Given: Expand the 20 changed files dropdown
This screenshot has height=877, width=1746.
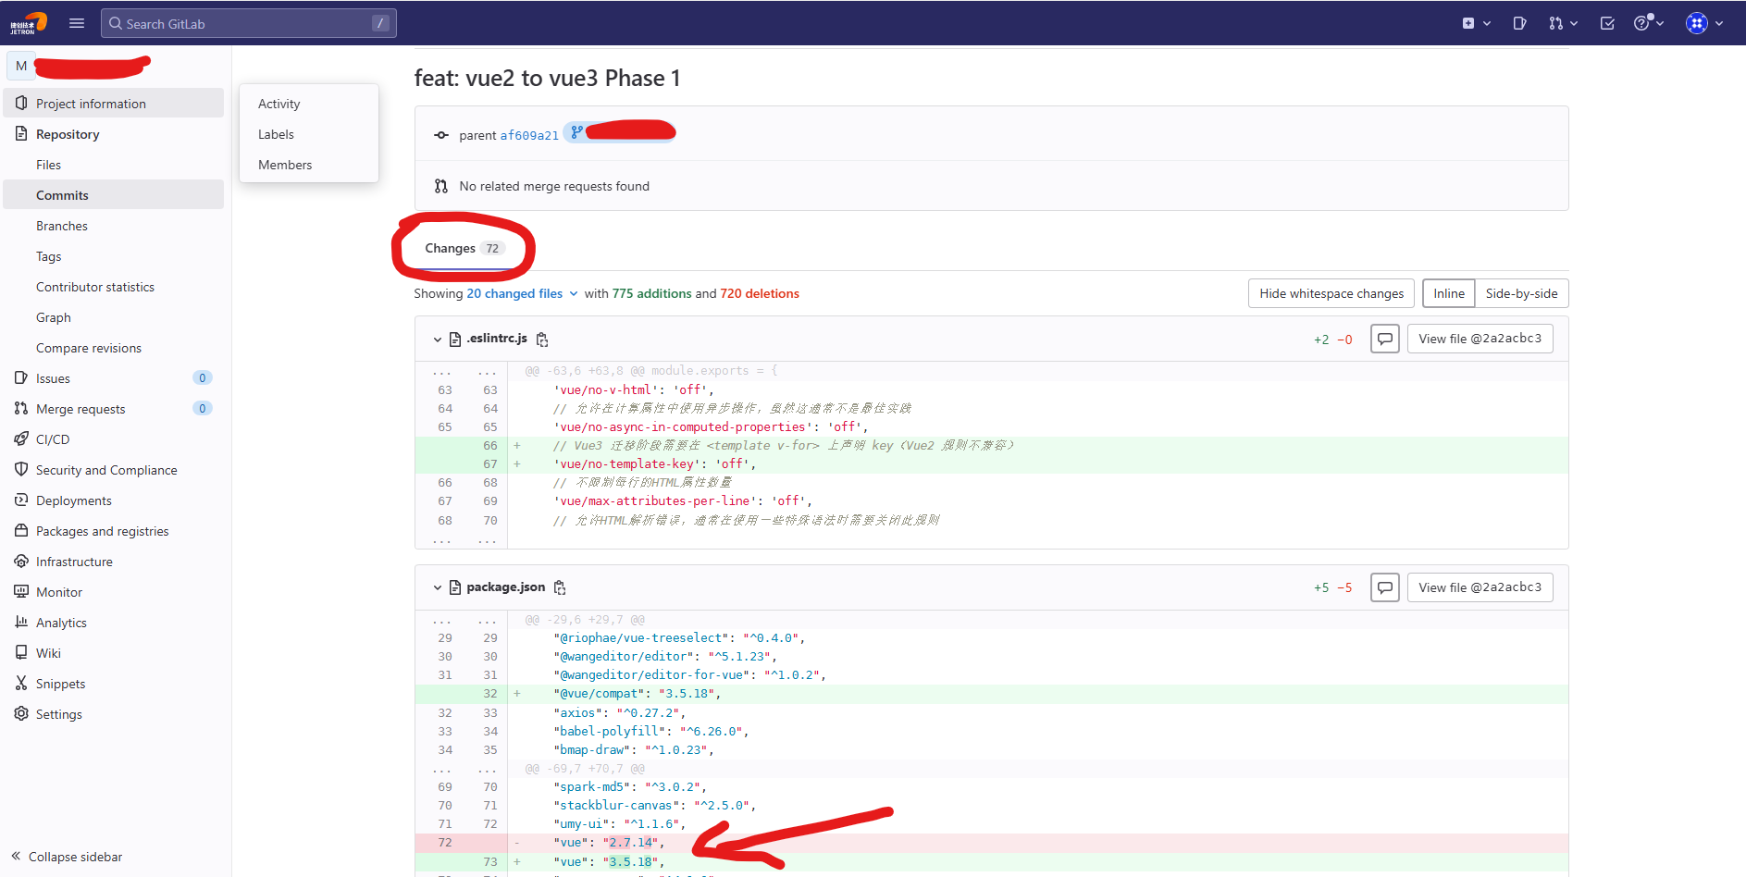Looking at the screenshot, I should click(523, 293).
